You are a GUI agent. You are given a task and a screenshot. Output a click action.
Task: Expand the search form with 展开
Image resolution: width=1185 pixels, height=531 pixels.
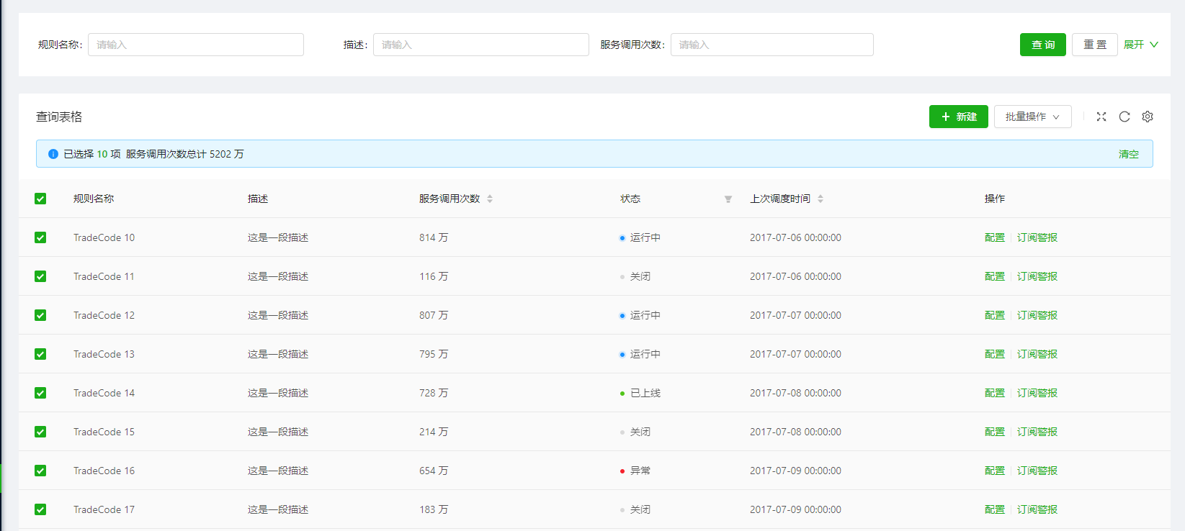[1141, 45]
